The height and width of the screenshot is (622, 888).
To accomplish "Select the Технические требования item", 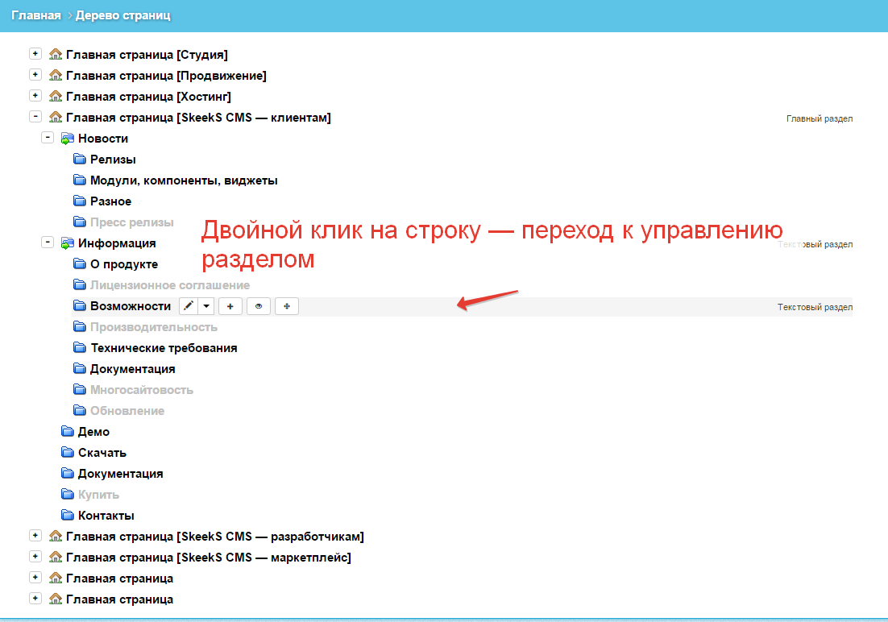I will (x=164, y=348).
